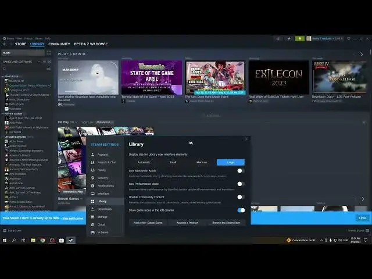
Task: Open the Alphabetical sort dropdown
Action: (x=105, y=123)
